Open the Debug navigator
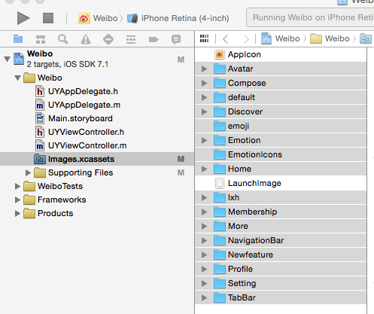The width and height of the screenshot is (374, 314). 131,39
